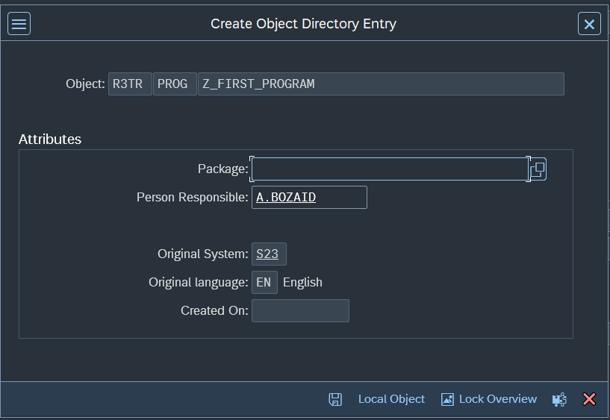This screenshot has height=420, width=610.
Task: Click the Package field label
Action: 222,169
